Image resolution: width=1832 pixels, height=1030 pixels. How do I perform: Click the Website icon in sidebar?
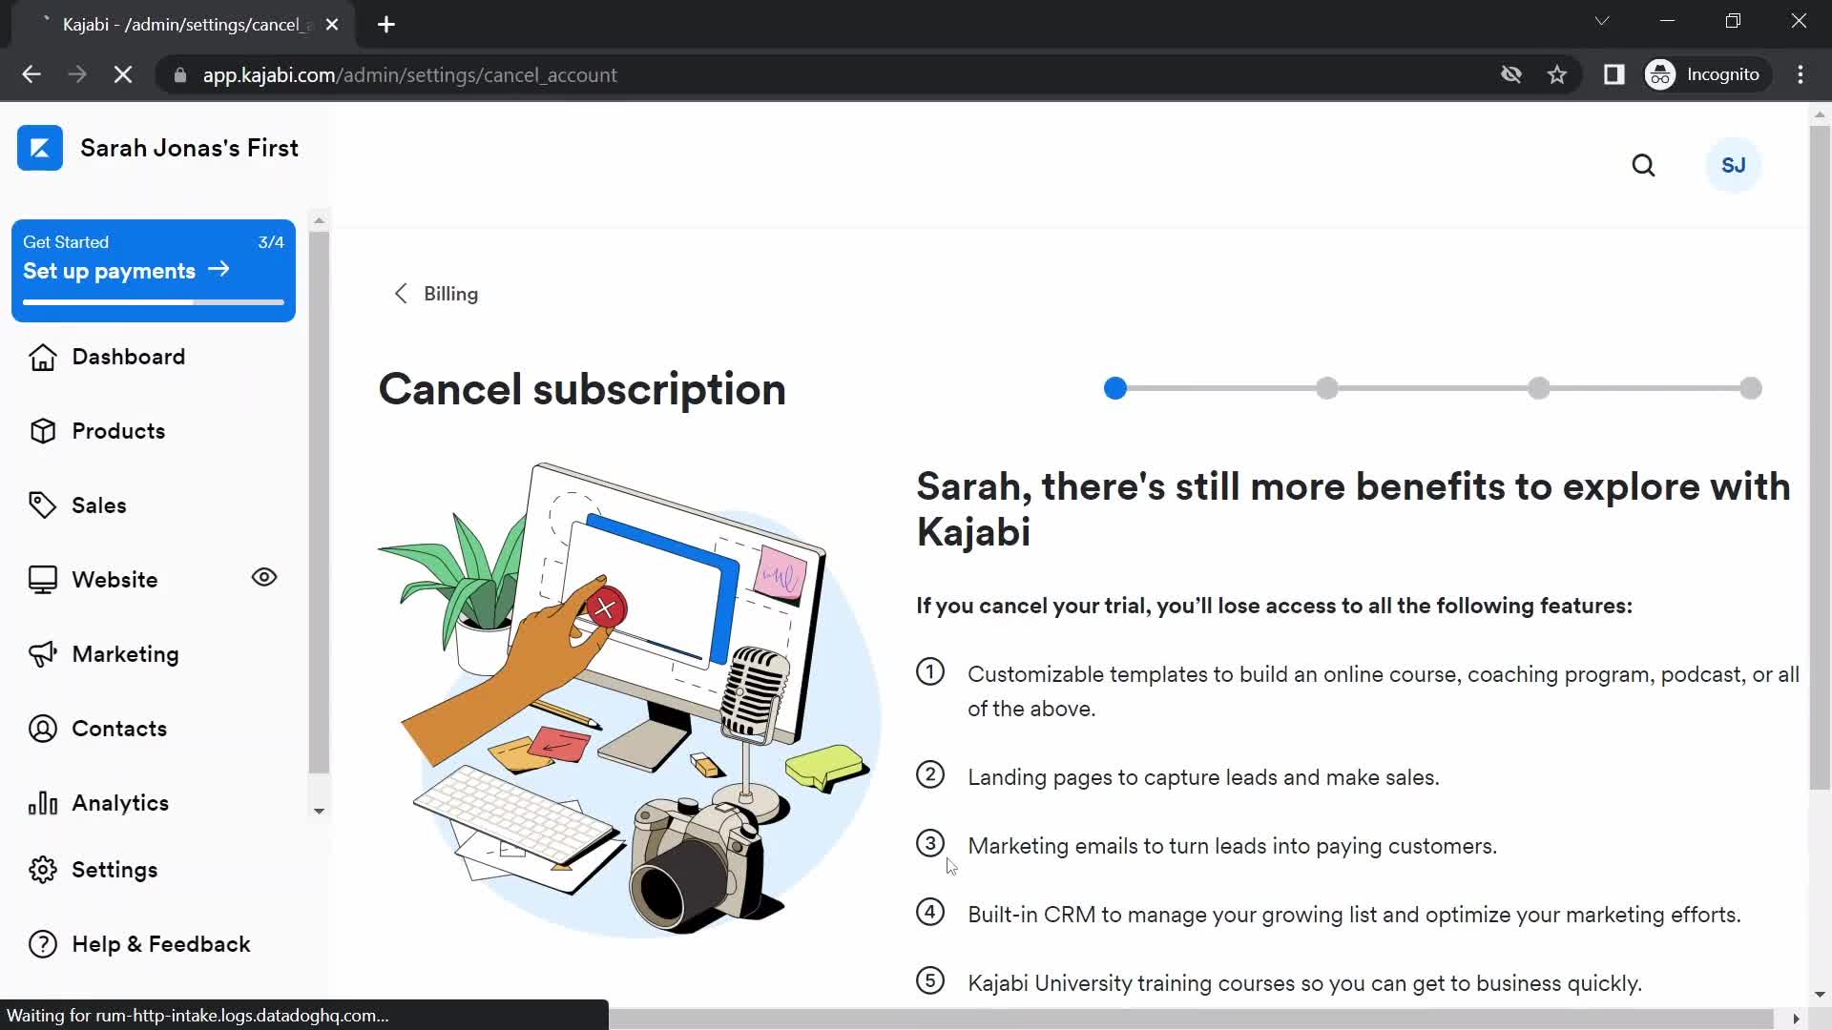pos(45,579)
